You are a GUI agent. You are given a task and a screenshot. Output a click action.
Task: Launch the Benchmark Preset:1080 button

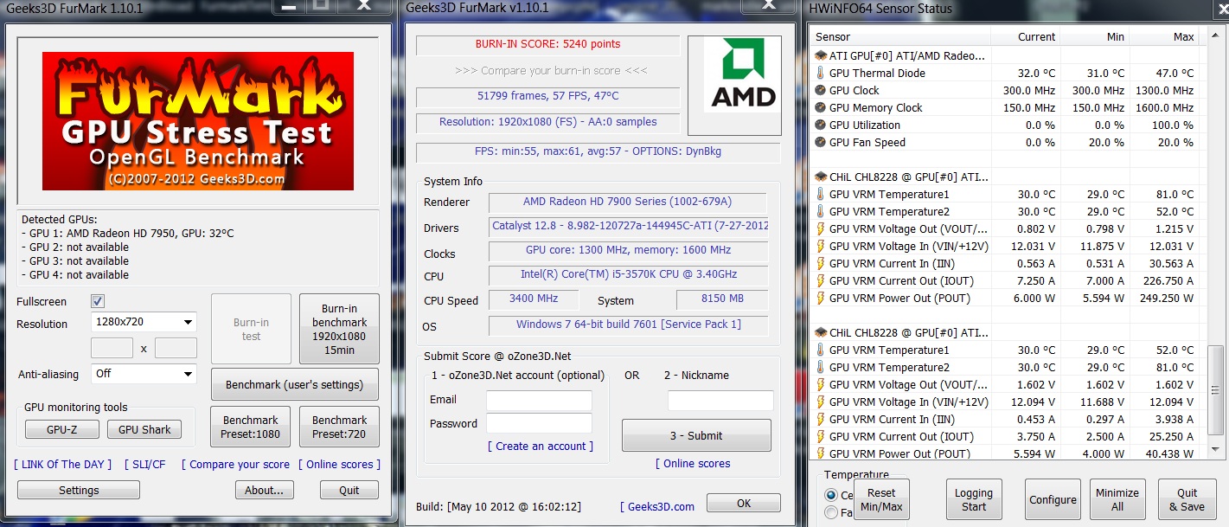(x=251, y=427)
